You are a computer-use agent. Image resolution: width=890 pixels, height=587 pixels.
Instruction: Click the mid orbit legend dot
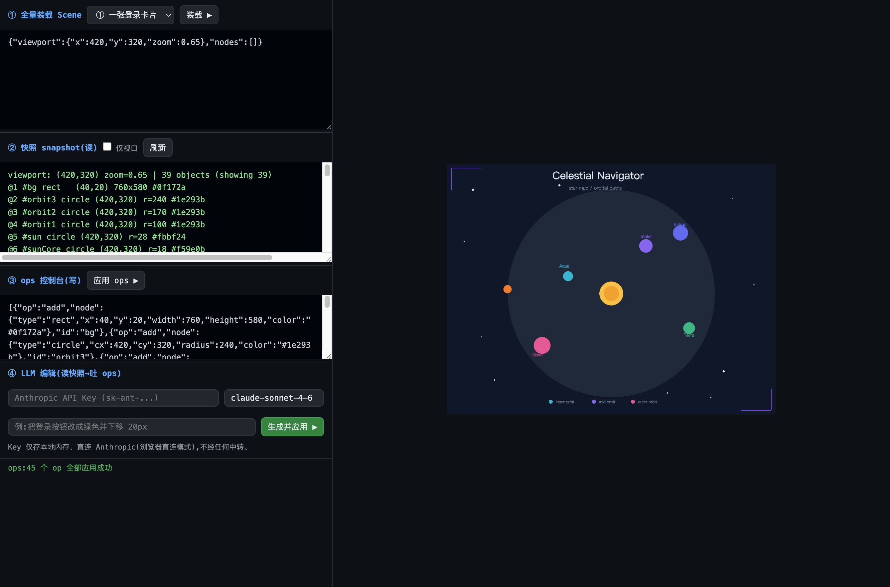[x=594, y=402]
